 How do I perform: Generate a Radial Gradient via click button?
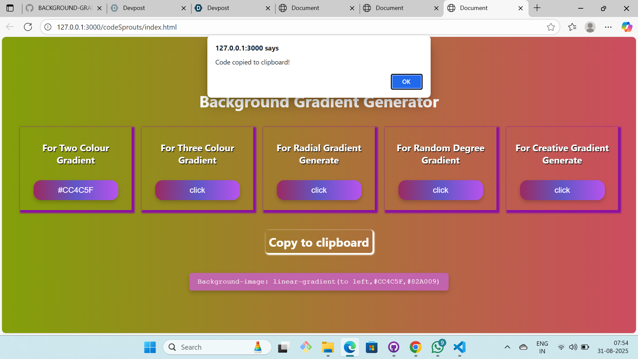pyautogui.click(x=319, y=190)
